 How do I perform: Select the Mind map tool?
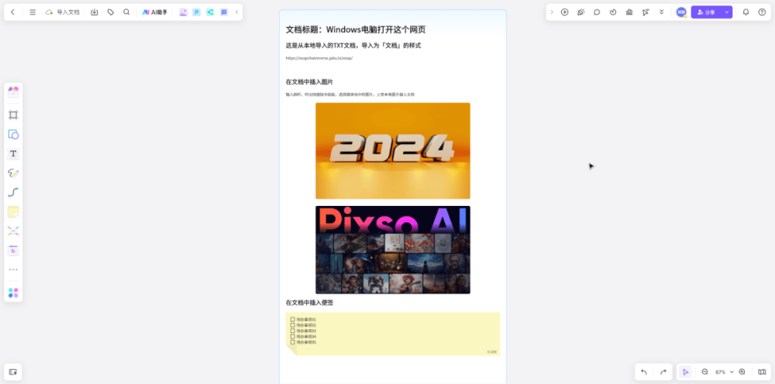click(x=13, y=231)
